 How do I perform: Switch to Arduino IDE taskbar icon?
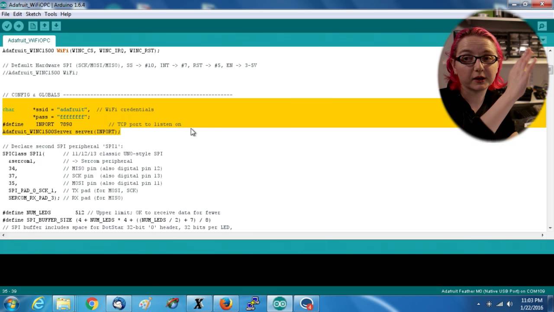[280, 304]
